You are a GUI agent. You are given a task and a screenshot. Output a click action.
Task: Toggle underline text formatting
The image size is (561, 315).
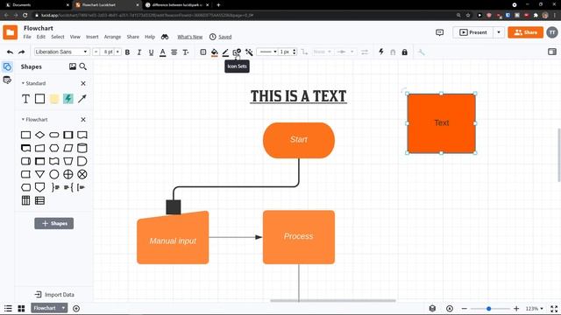pos(151,52)
